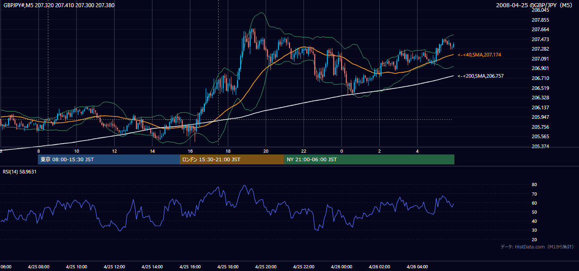
Task: Click RSI axis level 50
Action: click(534, 212)
